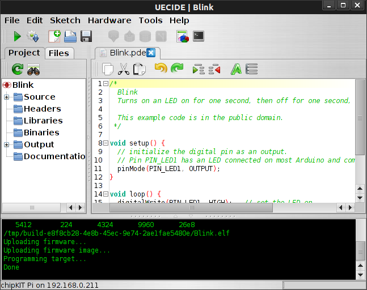367x290 pixels.
Task: Click the Program/Upload gear icon
Action: click(33, 37)
